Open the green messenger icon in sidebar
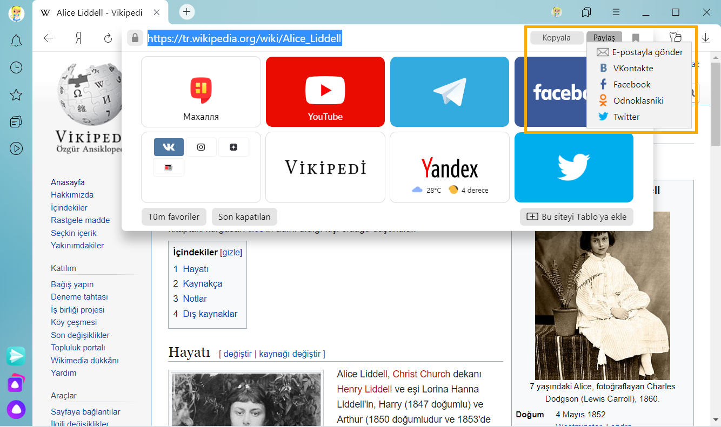Screen dimensions: 721x427 tap(16, 356)
